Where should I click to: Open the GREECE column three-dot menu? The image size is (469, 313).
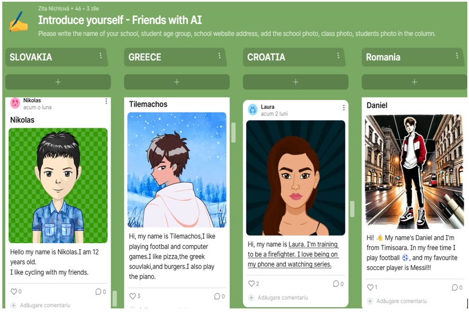tap(219, 56)
